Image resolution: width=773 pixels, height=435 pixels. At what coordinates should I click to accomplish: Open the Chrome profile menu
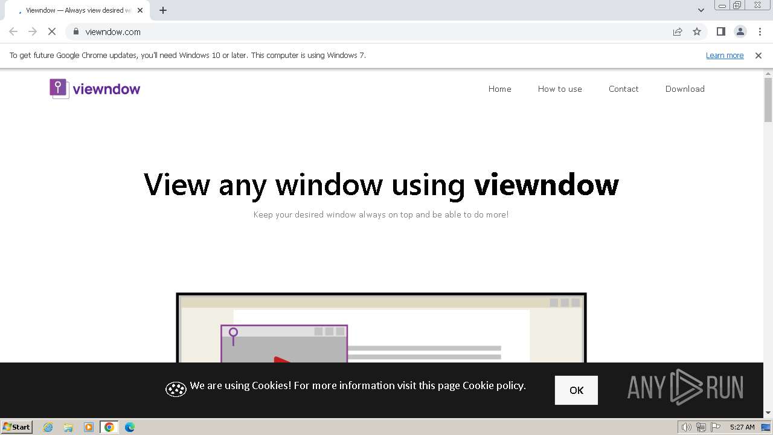pyautogui.click(x=740, y=31)
